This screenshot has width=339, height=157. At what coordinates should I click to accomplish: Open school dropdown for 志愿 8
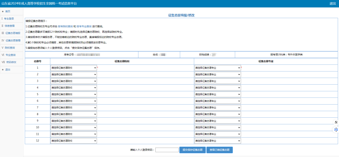pos(73,114)
